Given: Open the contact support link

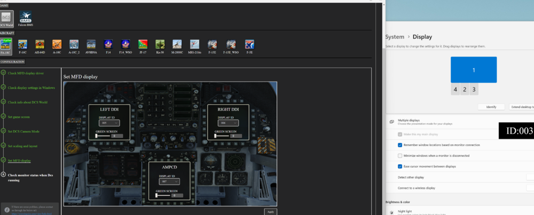Looking at the screenshot, I should [33, 213].
